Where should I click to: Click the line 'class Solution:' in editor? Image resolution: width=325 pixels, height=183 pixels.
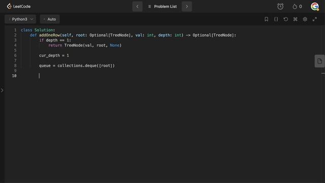tap(38, 30)
